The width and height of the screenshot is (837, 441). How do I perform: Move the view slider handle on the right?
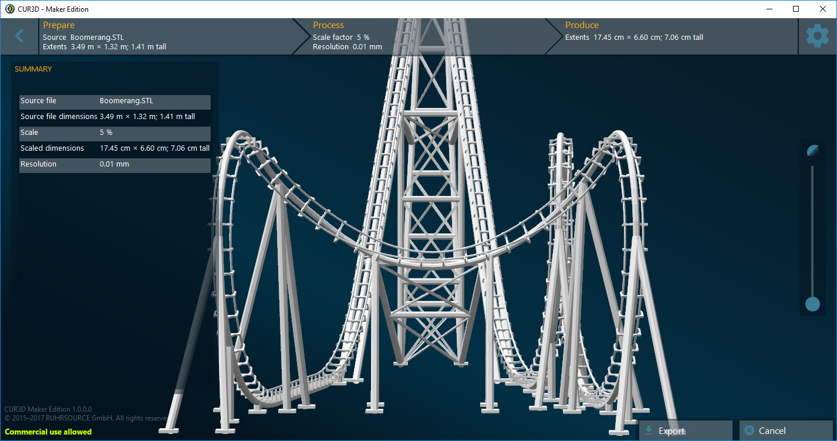812,304
